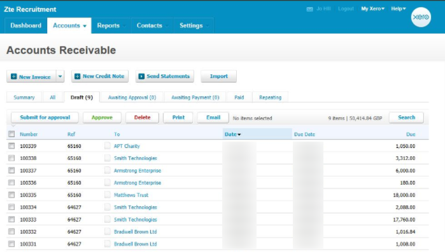This screenshot has width=445, height=252.
Task: Click the red Delete button
Action: [142, 117]
